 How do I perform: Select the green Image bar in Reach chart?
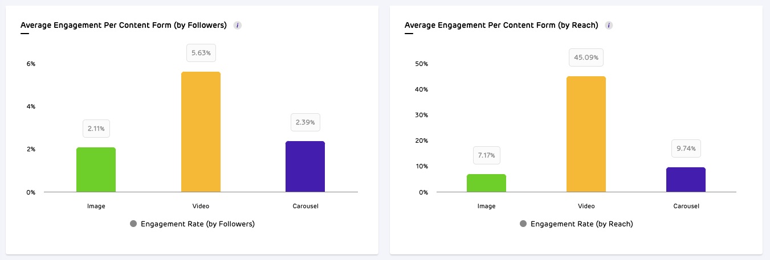[x=486, y=183]
